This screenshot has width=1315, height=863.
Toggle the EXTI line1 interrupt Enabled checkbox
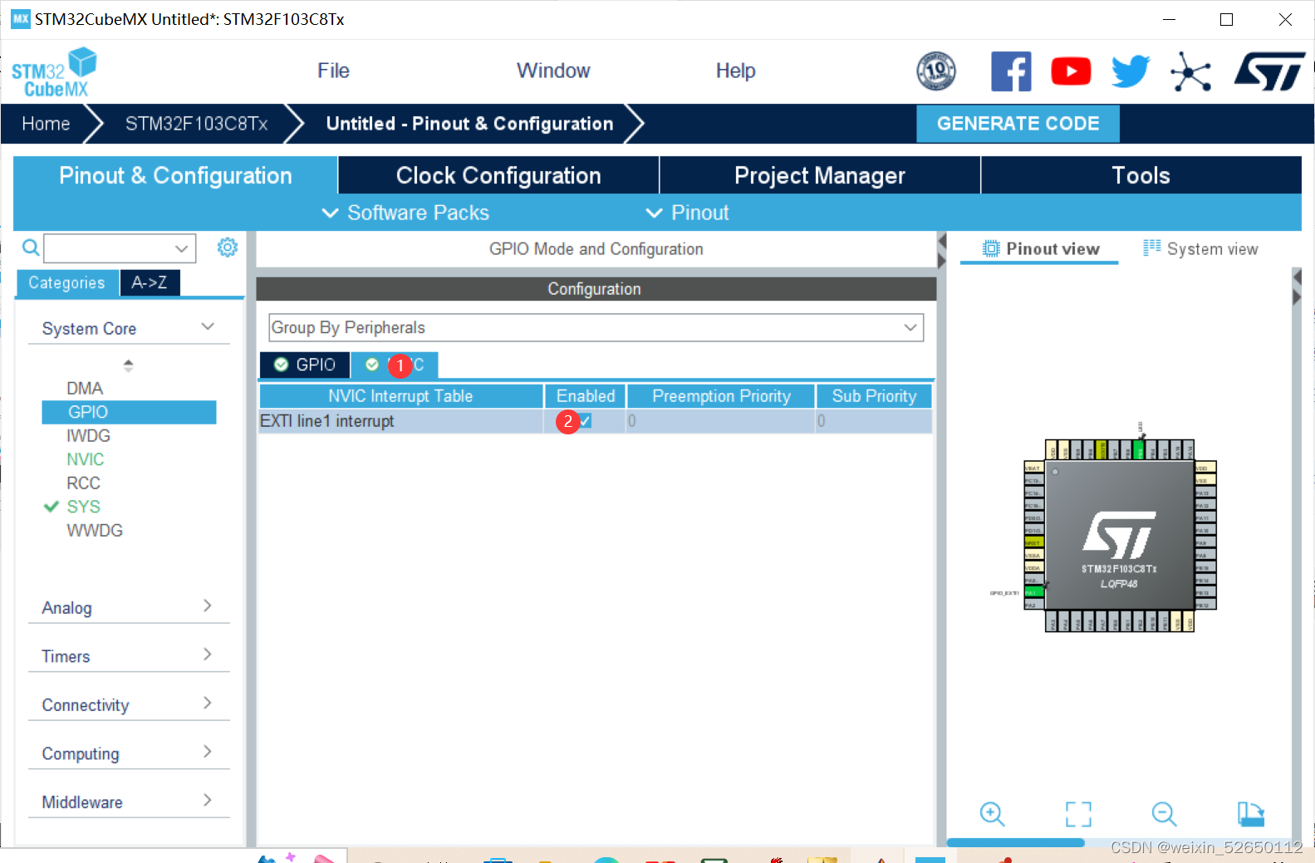tap(585, 421)
